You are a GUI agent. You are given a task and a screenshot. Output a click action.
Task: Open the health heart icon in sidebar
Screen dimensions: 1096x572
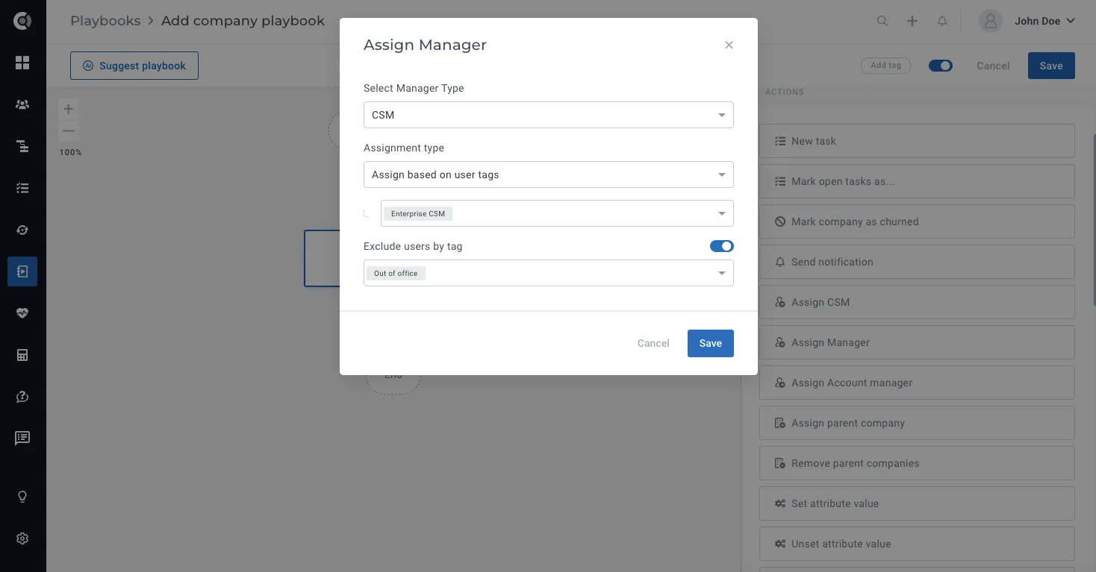22,313
